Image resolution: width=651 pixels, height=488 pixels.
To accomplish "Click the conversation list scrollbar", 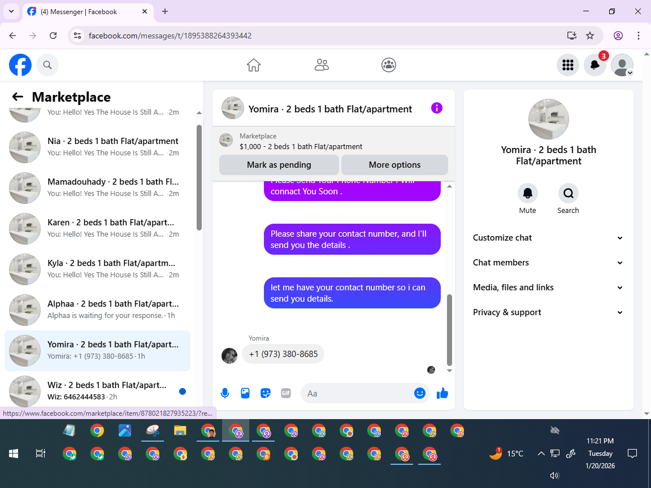I will coord(199,177).
